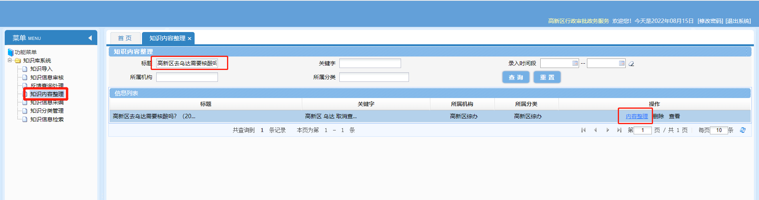Click the 功能菜单 book icon
Screen dimensions: 759x200
point(11,52)
